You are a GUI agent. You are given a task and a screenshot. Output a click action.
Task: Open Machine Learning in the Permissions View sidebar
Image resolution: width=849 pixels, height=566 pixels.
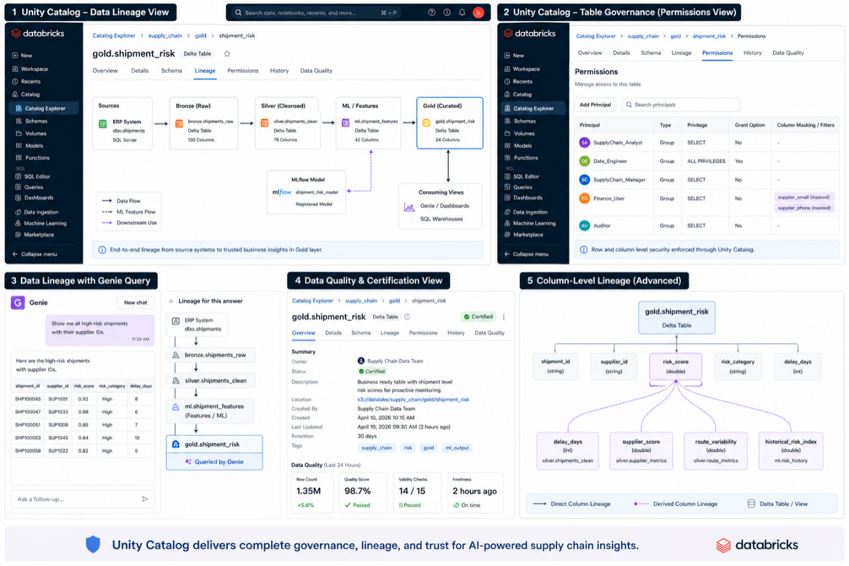click(x=534, y=223)
